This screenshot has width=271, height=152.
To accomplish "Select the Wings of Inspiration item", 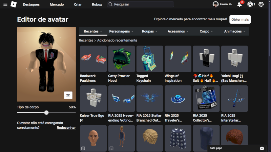I will coord(178,59).
